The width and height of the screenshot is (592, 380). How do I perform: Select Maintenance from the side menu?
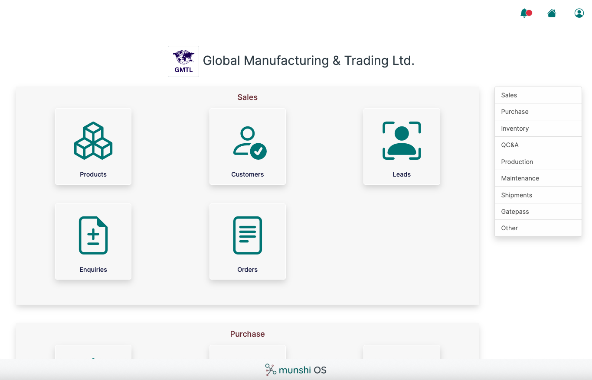tap(538, 178)
